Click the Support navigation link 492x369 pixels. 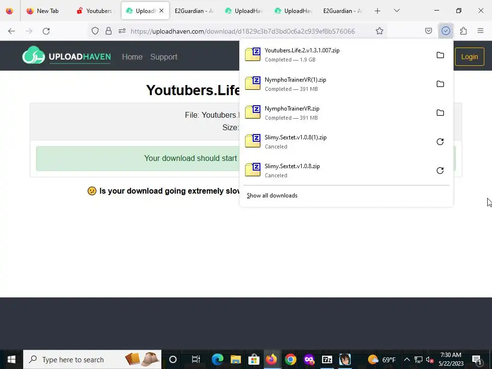(x=163, y=57)
